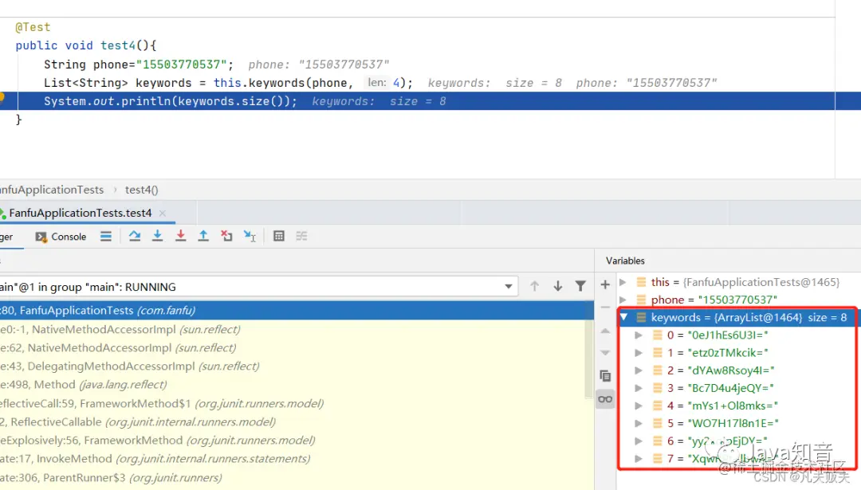Click the Variables panel header
Image resolution: width=861 pixels, height=490 pixels.
tap(626, 261)
